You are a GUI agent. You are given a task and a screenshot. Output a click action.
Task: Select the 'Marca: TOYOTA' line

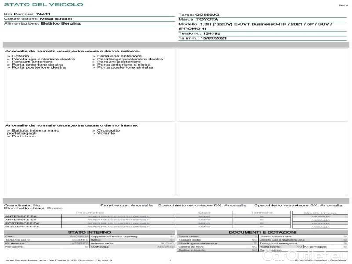pos(198,19)
